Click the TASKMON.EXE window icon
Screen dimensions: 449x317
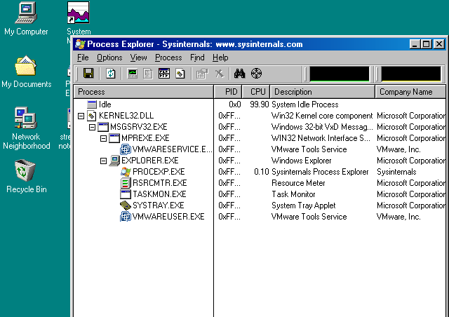point(126,194)
